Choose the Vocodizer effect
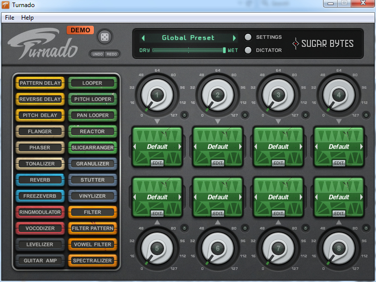The width and height of the screenshot is (376, 282). 40,229
